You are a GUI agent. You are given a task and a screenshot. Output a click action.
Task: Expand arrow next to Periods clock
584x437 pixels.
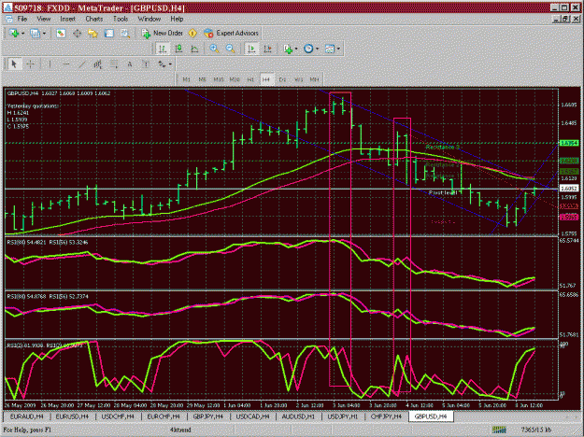click(x=317, y=49)
